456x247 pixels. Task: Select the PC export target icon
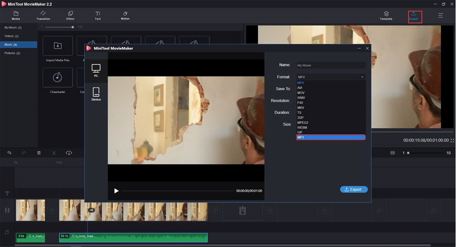tap(96, 70)
